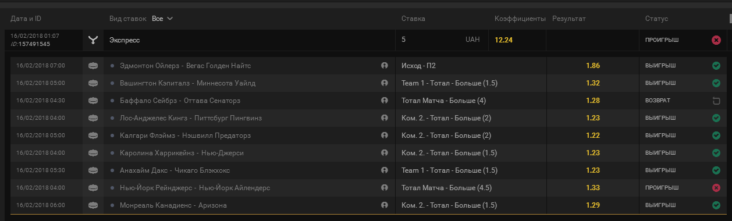732x221 pixels.
Task: Click the info icon for Монреаль Канадиенс match
Action: pyautogui.click(x=385, y=205)
